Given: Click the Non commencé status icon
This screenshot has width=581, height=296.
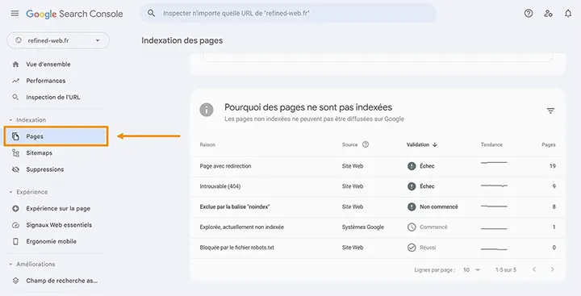Looking at the screenshot, I should 412,206.
